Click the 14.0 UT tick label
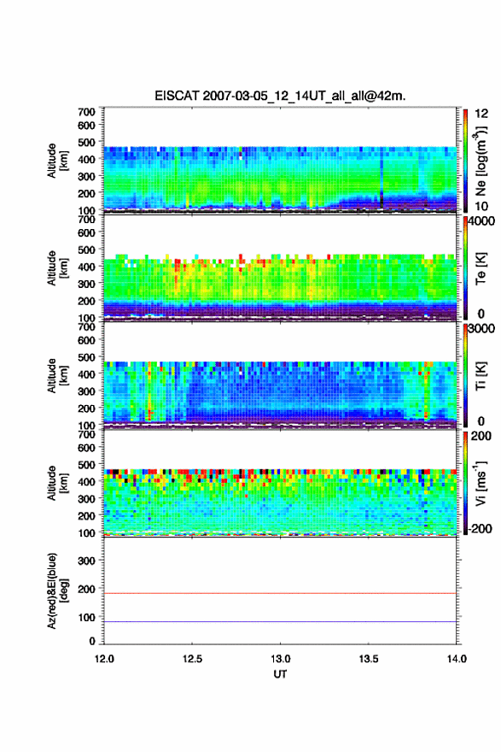The width and height of the screenshot is (501, 752). pyautogui.click(x=457, y=659)
